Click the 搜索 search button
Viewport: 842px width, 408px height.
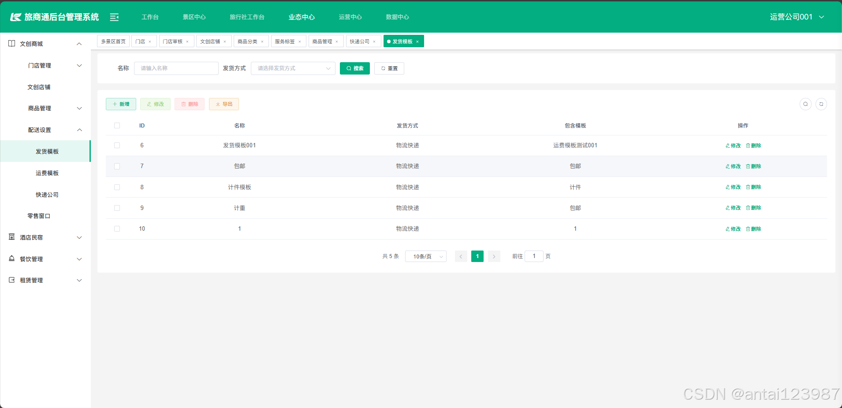[355, 68]
